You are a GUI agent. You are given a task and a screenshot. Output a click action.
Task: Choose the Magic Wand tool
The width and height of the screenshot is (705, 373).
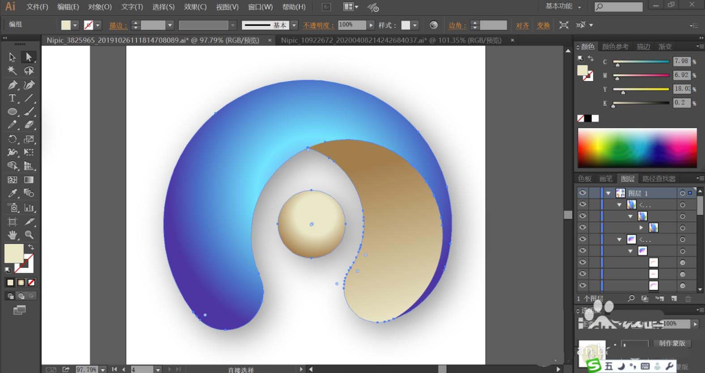(12, 71)
